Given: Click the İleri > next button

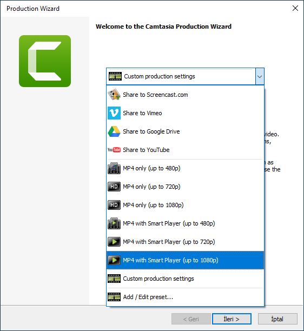Looking at the screenshot, I should (x=232, y=319).
